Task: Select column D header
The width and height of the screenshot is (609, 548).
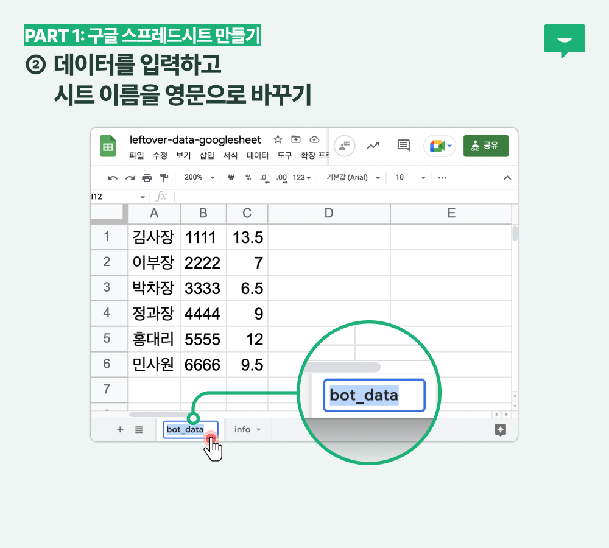Action: 329,214
